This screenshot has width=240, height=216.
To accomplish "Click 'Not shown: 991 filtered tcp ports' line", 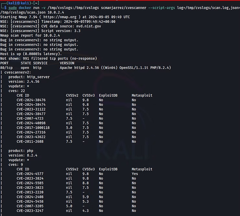I will (x=49, y=59).
